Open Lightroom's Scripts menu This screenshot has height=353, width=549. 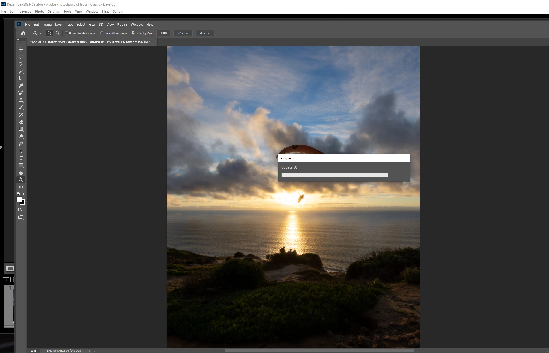pyautogui.click(x=118, y=11)
